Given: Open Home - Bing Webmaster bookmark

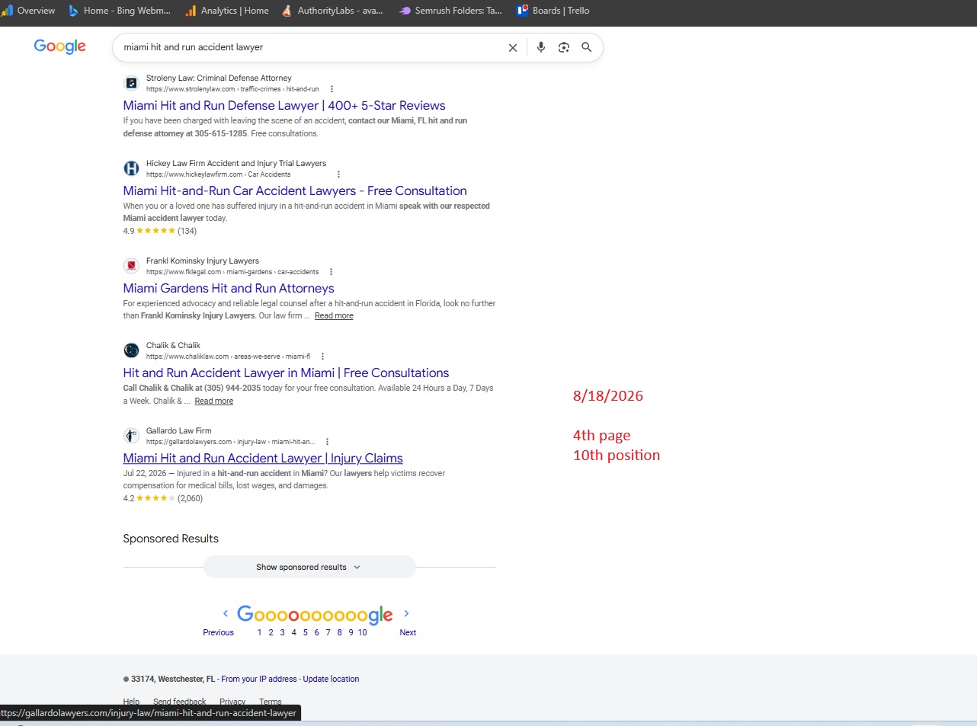Looking at the screenshot, I should 120,11.
